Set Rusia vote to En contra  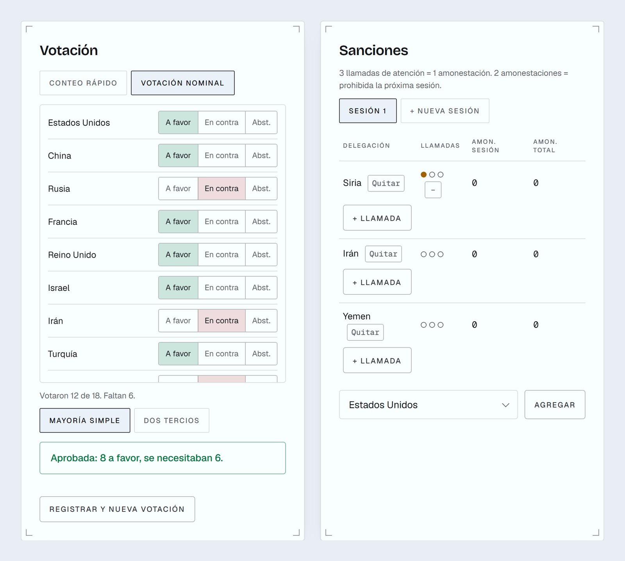click(x=221, y=189)
